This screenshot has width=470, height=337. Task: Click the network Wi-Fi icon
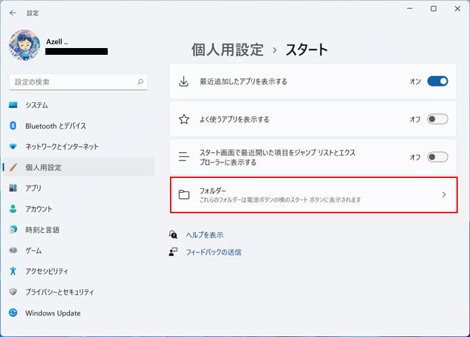click(x=13, y=146)
